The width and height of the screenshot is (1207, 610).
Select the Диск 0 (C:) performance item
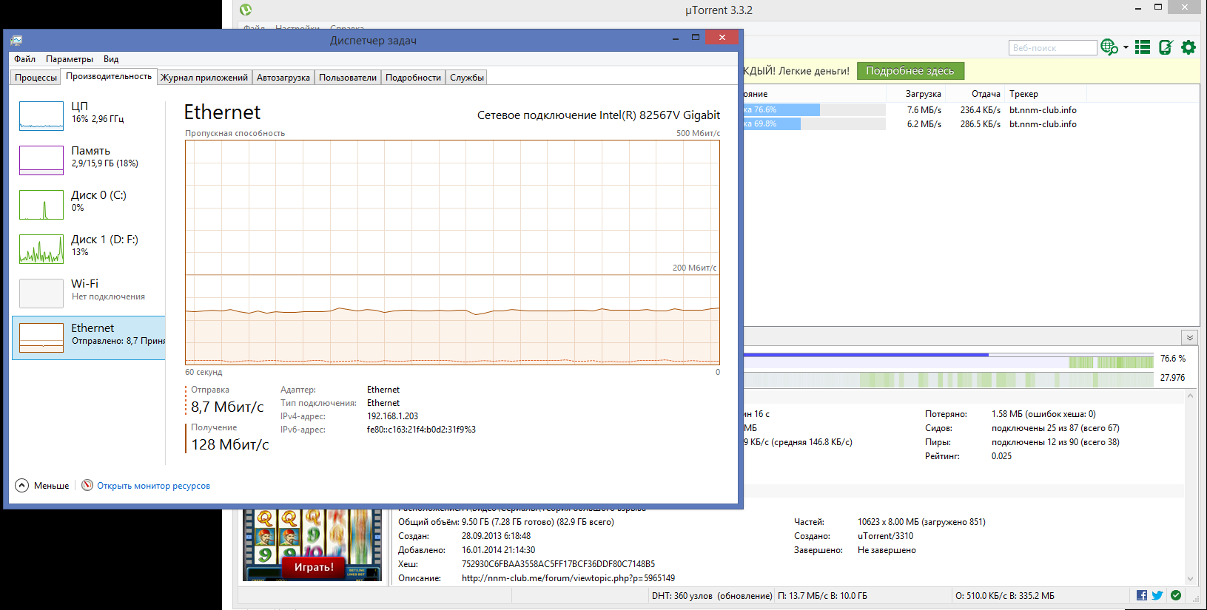89,204
